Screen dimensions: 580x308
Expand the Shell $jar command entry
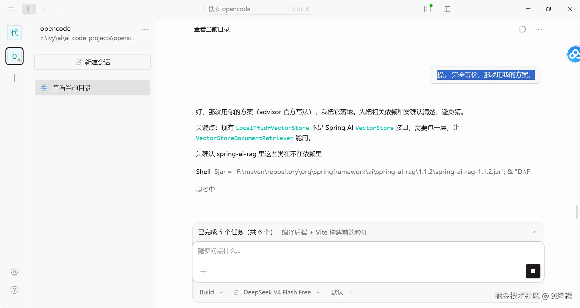362,172
